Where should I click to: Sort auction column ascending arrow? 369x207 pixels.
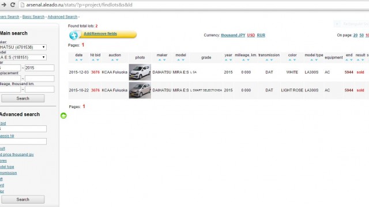(x=112, y=60)
